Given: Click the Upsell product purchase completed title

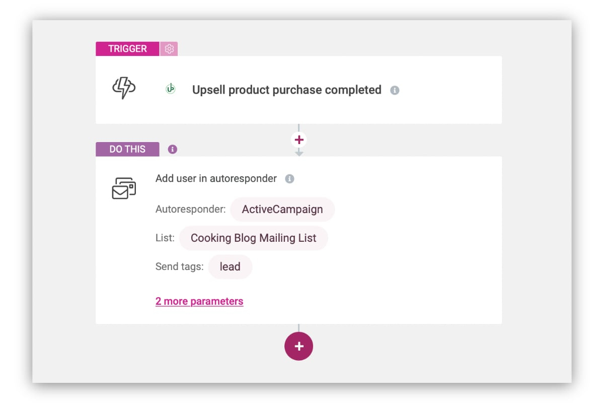Looking at the screenshot, I should click(x=287, y=90).
